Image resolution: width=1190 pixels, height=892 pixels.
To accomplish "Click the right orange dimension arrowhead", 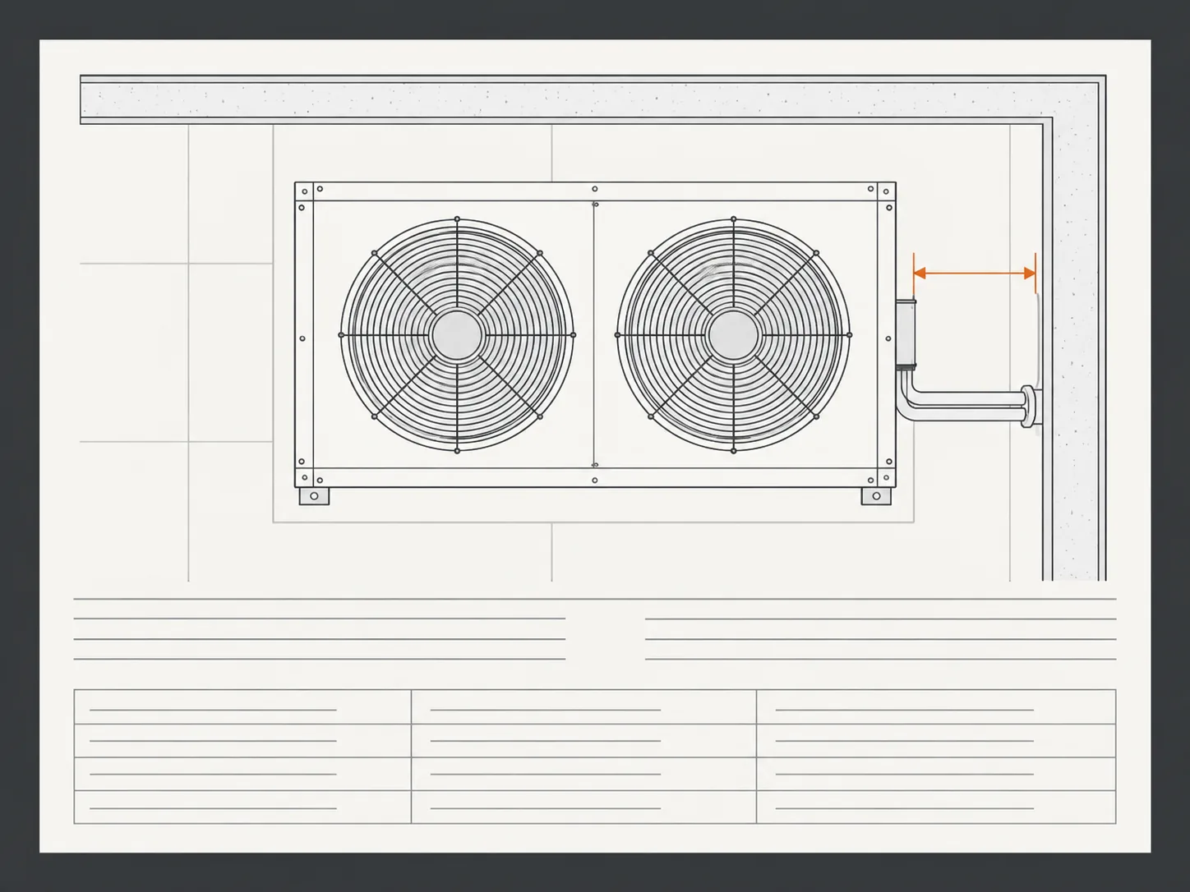I will [x=1030, y=274].
